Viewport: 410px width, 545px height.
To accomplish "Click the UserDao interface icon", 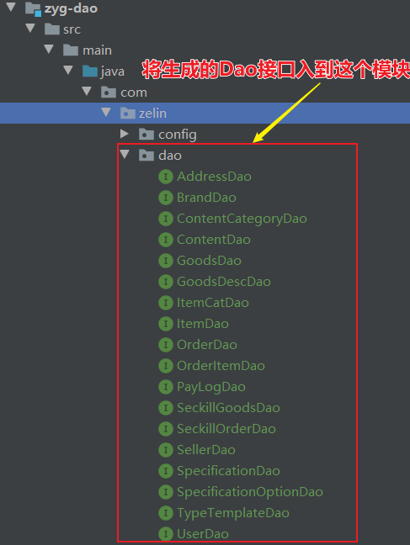I will tap(166, 534).
